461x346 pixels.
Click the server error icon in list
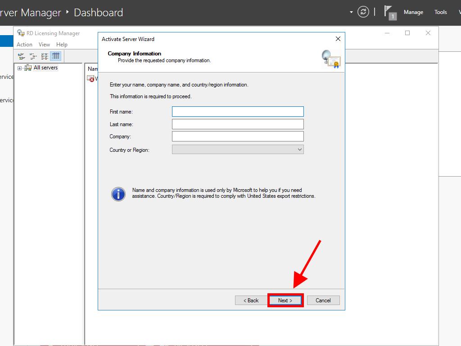pyautogui.click(x=91, y=78)
